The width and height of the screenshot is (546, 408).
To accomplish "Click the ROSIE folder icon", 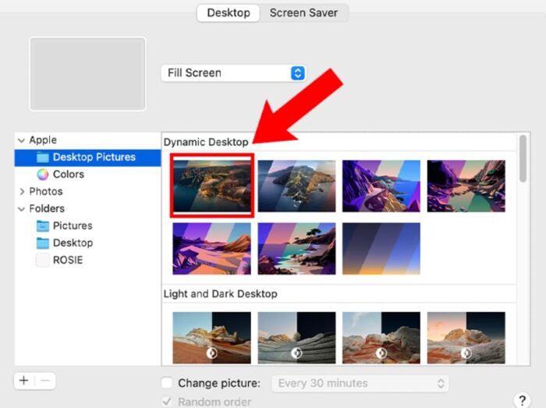I will tap(43, 260).
